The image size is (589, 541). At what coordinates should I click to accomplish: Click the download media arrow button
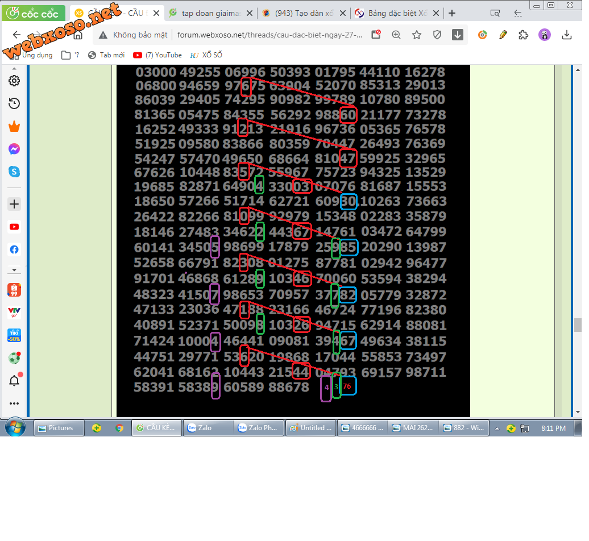coord(458,35)
